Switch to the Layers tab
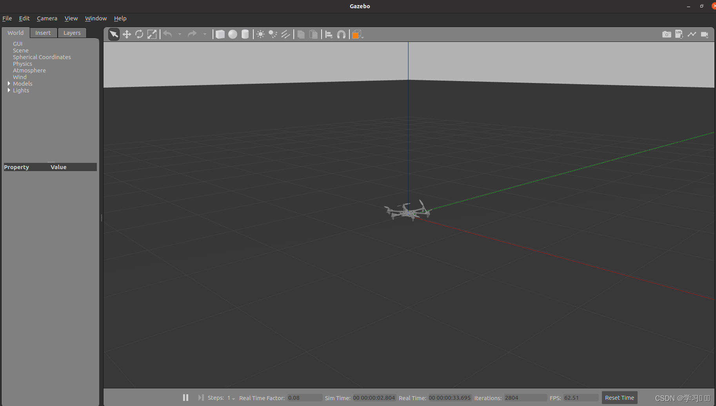Screen dimensions: 716x406 click(72, 33)
